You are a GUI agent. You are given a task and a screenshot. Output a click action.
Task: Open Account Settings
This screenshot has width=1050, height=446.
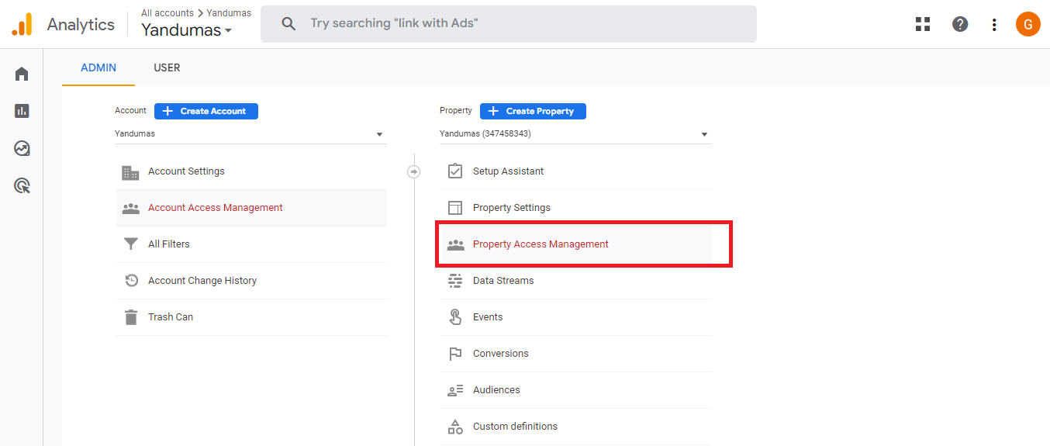tap(251, 171)
